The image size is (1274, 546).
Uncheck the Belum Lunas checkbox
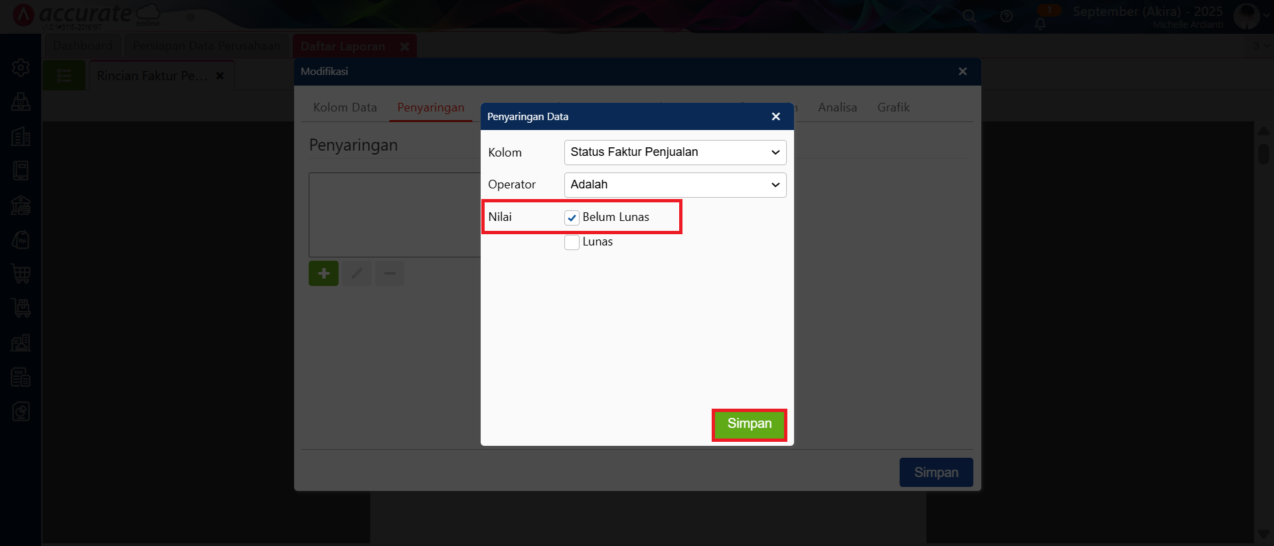(572, 218)
